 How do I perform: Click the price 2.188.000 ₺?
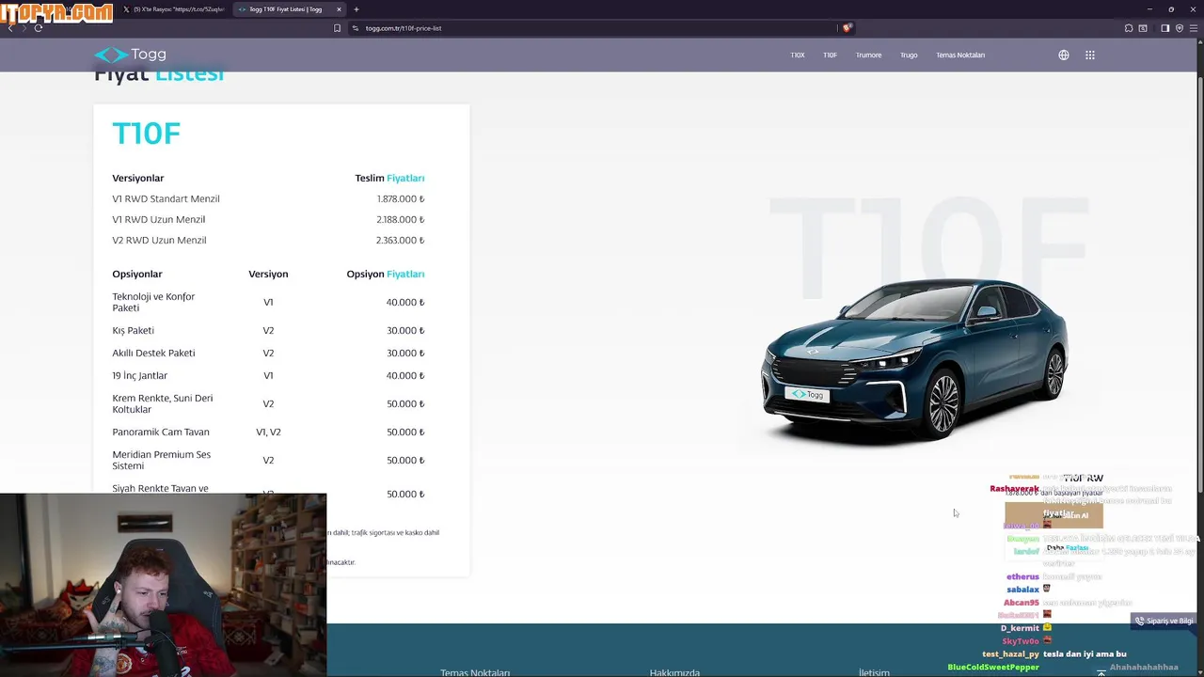coord(401,219)
